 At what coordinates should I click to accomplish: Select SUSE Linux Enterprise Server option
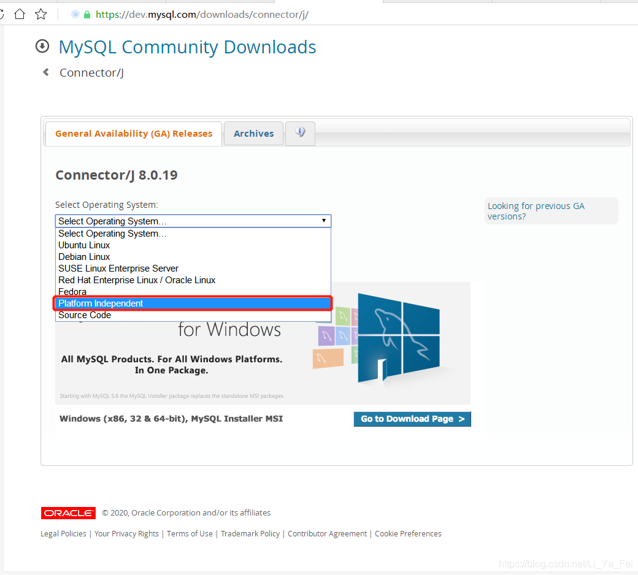pyautogui.click(x=193, y=268)
